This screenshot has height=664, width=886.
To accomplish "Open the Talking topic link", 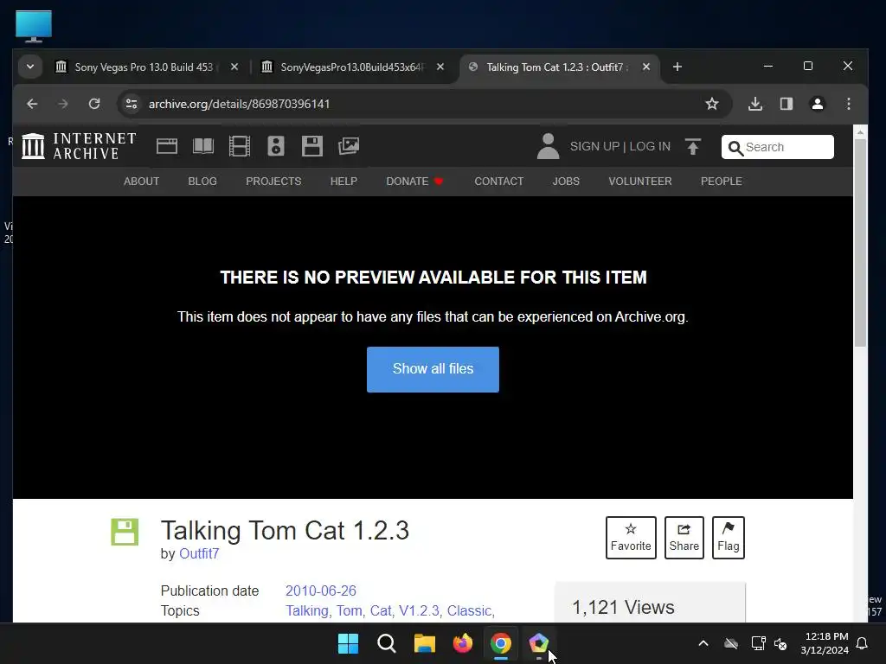I will pyautogui.click(x=308, y=611).
